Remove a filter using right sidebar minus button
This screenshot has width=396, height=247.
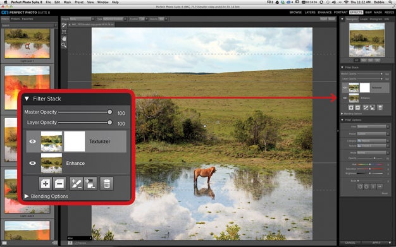pos(357,107)
